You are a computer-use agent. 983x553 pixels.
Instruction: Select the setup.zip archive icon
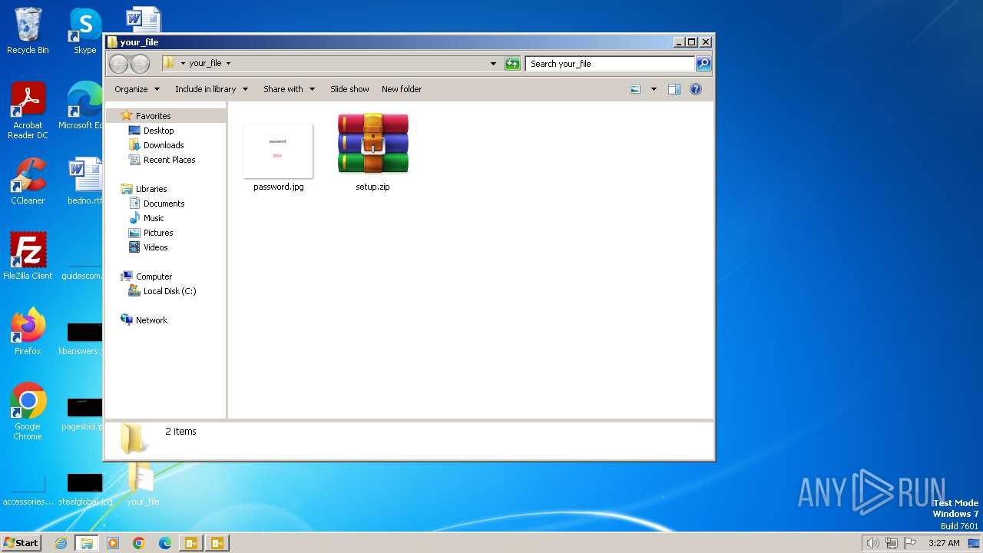[x=372, y=144]
